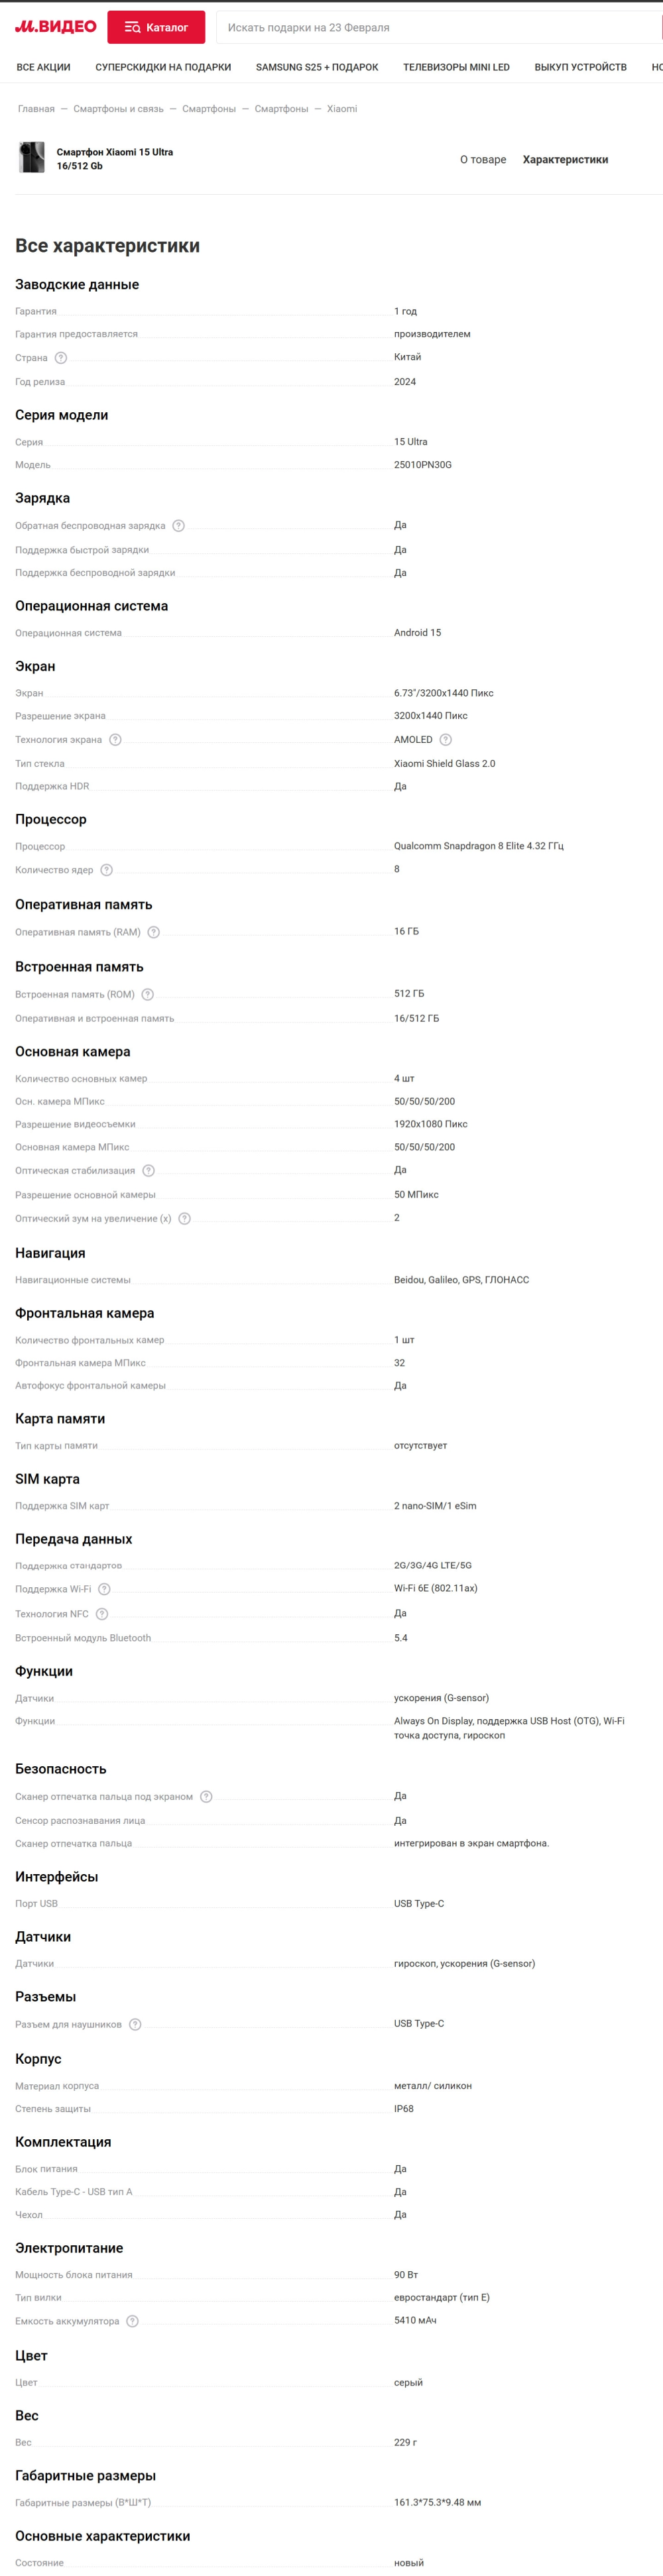
Task: Switch to the О товаре tab
Action: [x=483, y=160]
